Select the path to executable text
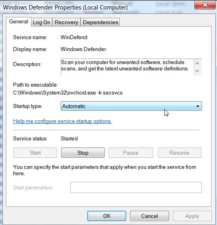The width and height of the screenshot is (217, 225). click(68, 93)
